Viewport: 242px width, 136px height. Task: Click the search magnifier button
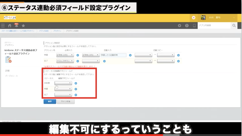coord(234,26)
